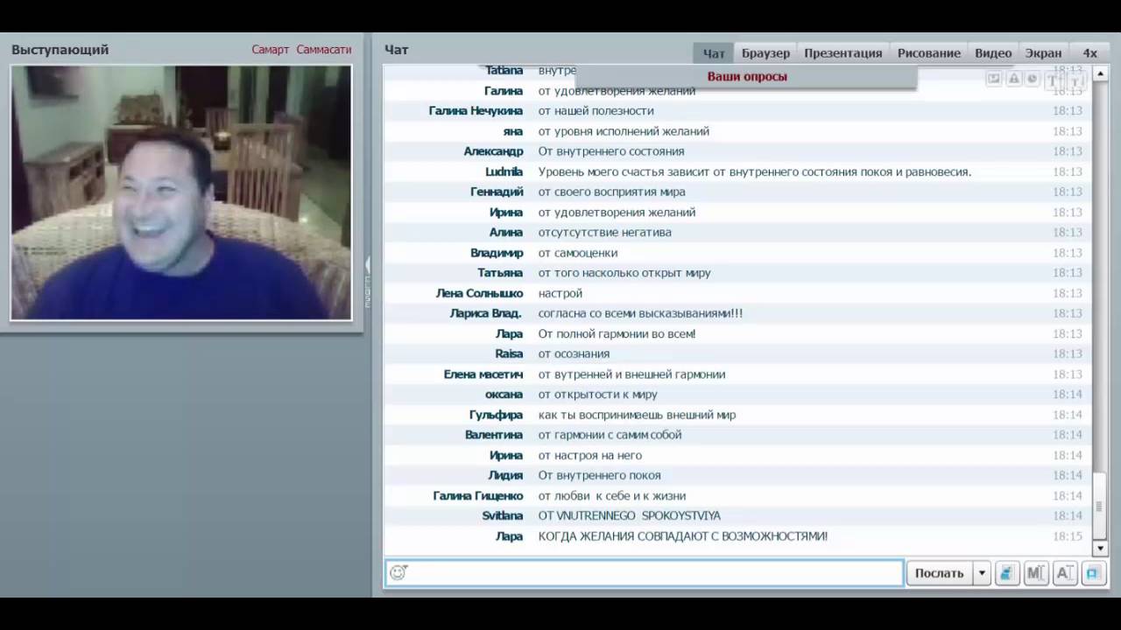Click the M text-mode icon beside chat input
The width and height of the screenshot is (1121, 630).
1035,573
